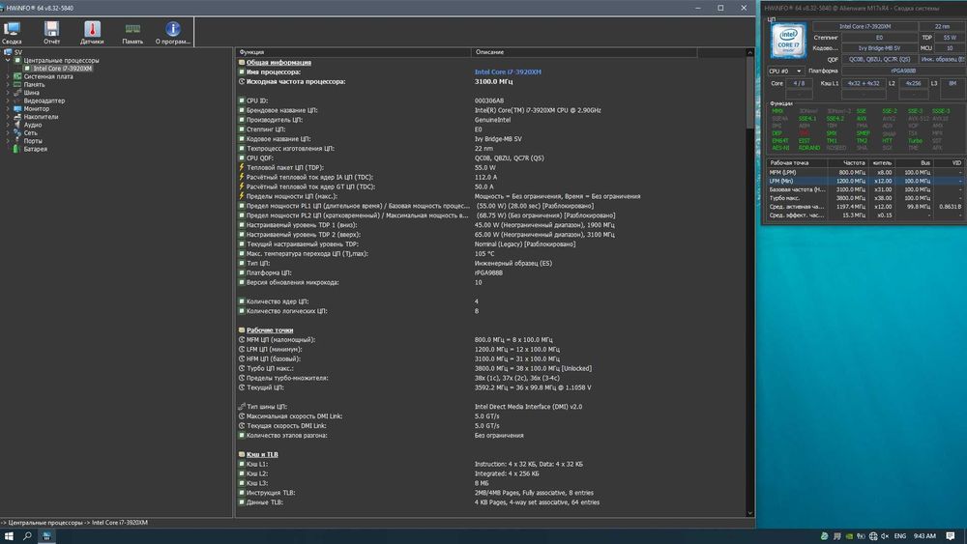Click the Отчёт floppy disk icon
Viewport: 967px width, 544px height.
51,34
